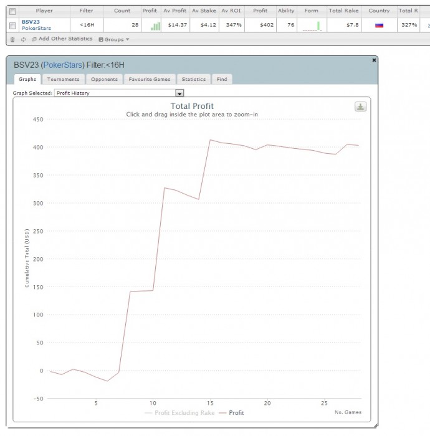This screenshot has width=430, height=436.
Task: Open the Tournaments tab
Action: 63,79
